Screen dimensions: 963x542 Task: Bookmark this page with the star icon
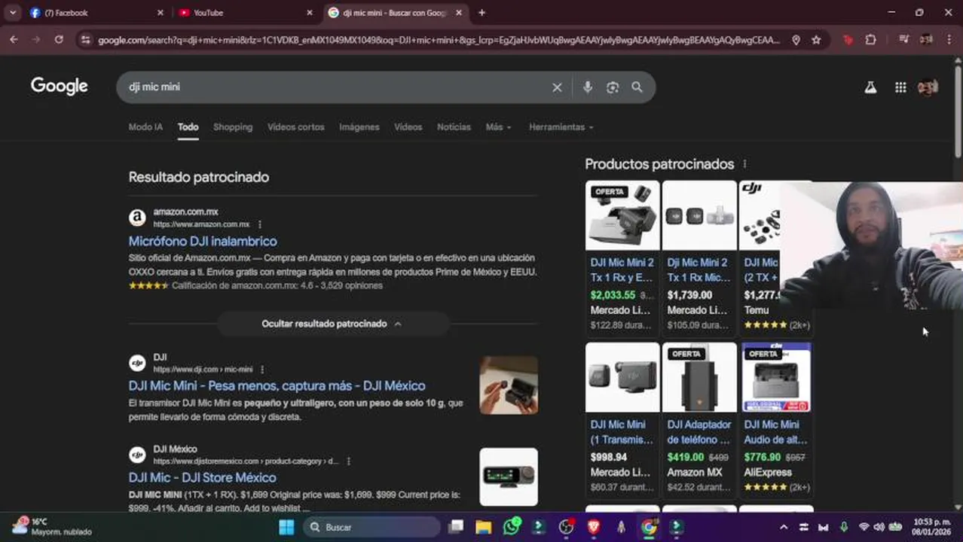(816, 40)
